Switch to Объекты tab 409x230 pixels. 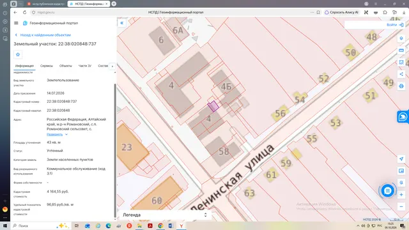[65, 66]
